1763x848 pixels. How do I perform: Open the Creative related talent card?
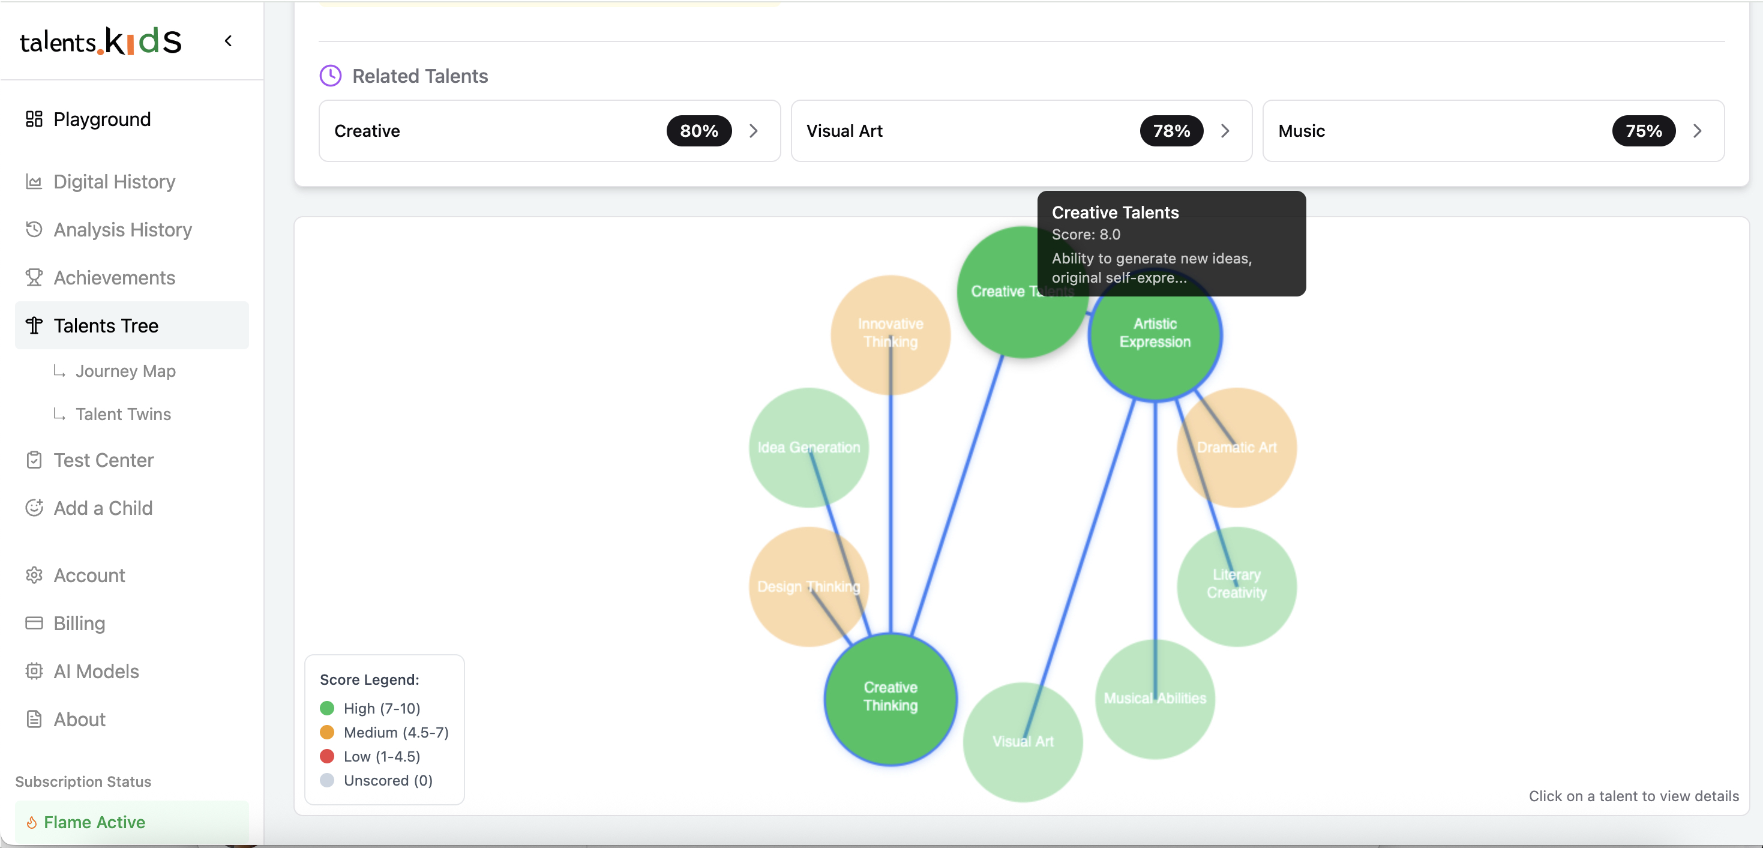click(550, 131)
